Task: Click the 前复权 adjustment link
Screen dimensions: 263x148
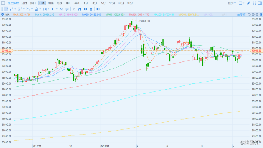Action: tap(241, 14)
